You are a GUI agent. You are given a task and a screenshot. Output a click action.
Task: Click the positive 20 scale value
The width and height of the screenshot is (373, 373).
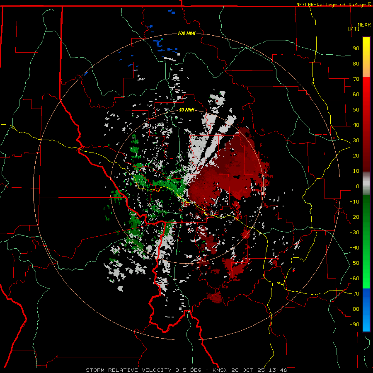356,155
